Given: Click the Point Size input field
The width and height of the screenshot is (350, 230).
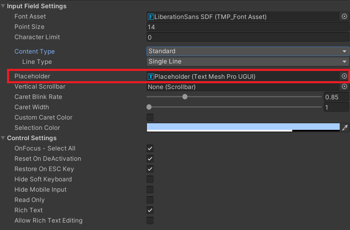Looking at the screenshot, I should 248,27.
